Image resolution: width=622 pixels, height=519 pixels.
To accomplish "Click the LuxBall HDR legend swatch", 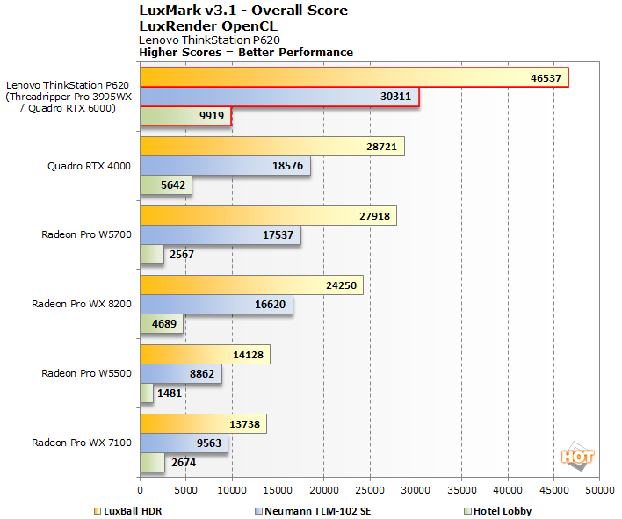I will tap(98, 511).
